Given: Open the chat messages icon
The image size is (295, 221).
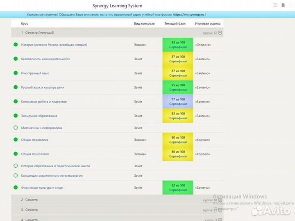Looking at the screenshot, I should point(275,5).
